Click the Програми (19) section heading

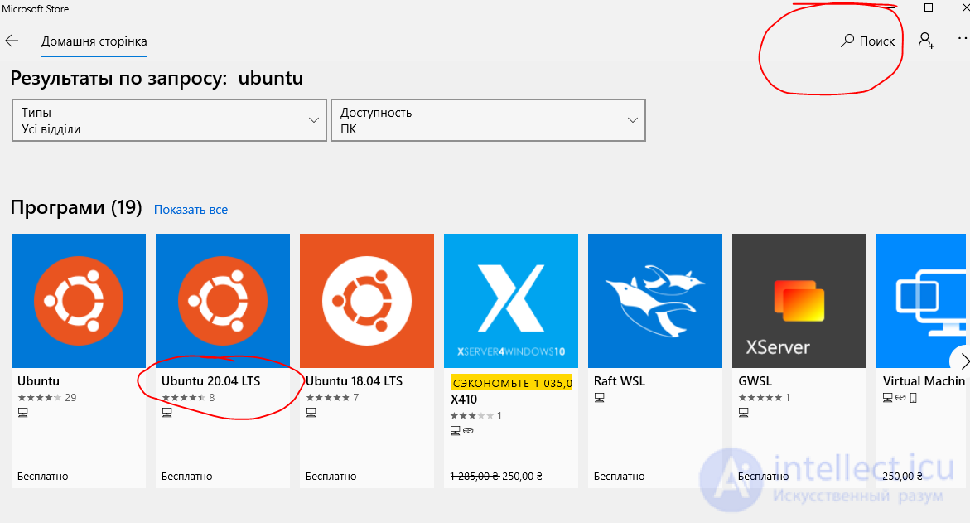(x=76, y=207)
